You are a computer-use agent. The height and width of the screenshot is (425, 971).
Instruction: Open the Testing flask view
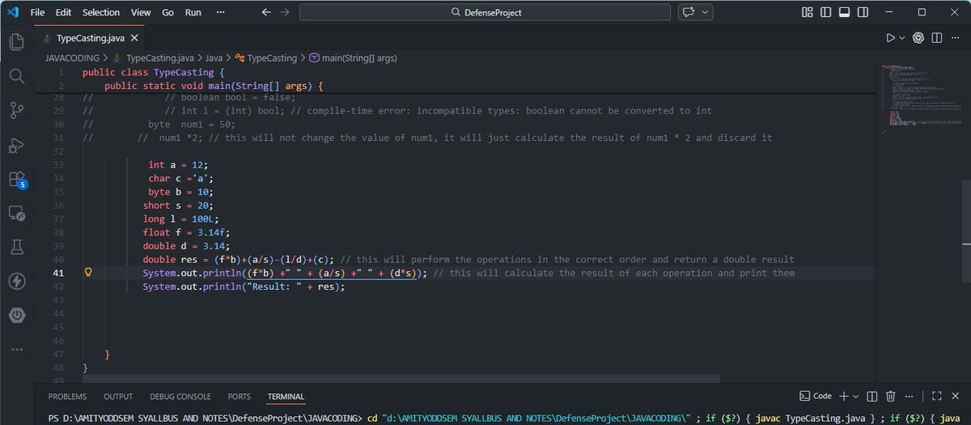16,247
